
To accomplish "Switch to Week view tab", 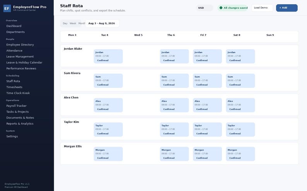I will 73,23.
